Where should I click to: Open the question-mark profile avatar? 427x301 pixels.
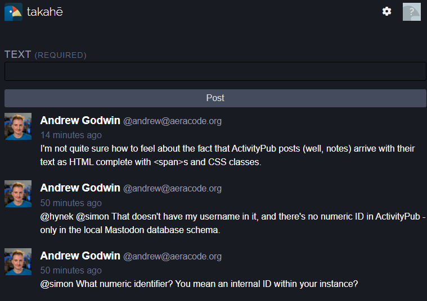[411, 12]
